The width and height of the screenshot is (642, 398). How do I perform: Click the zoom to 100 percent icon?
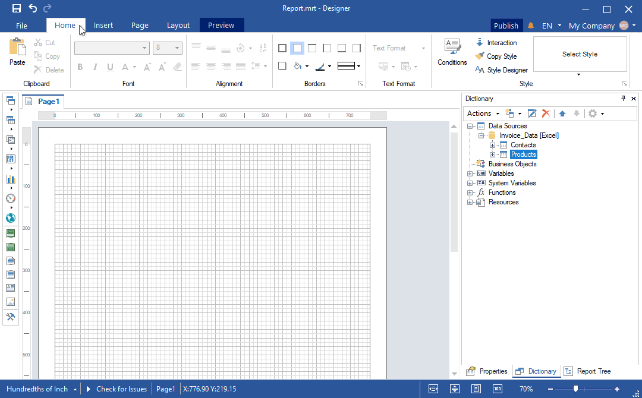[x=498, y=389]
